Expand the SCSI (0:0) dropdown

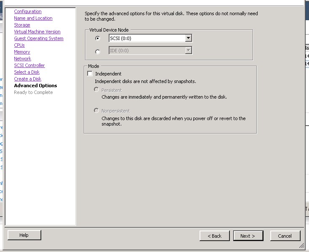click(189, 38)
